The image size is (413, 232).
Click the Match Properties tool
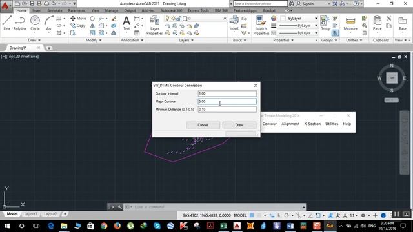pyautogui.click(x=261, y=26)
